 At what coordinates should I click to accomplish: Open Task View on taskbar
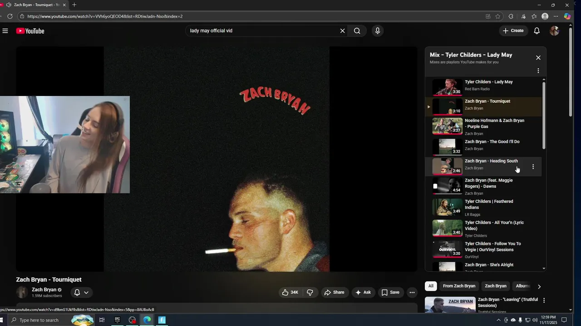point(102,320)
